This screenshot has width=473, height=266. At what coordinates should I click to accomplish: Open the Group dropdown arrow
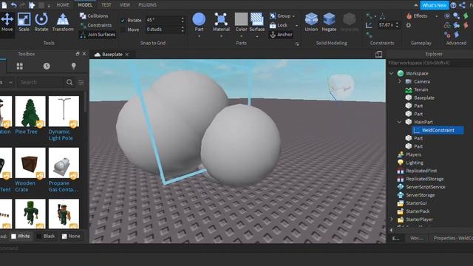293,16
